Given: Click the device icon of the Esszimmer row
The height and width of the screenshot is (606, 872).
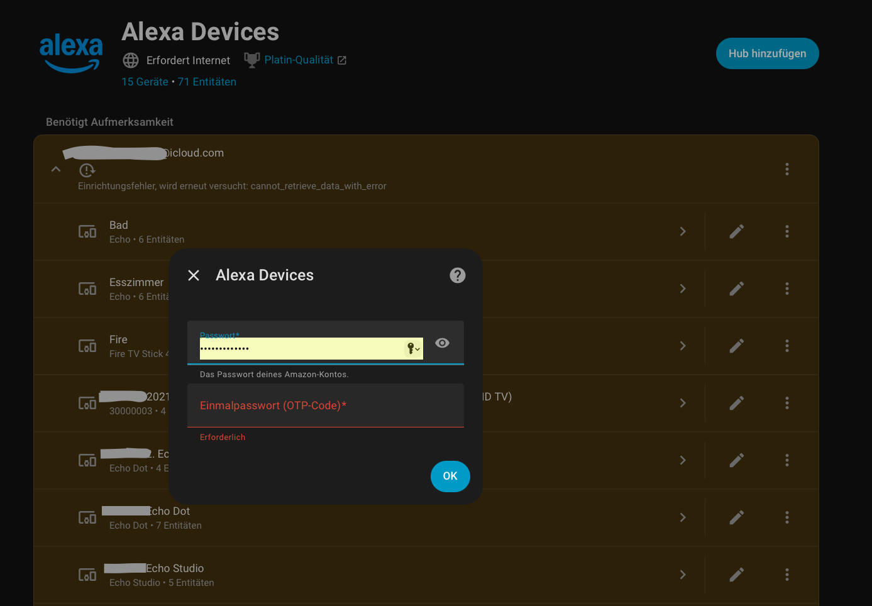Looking at the screenshot, I should [87, 289].
